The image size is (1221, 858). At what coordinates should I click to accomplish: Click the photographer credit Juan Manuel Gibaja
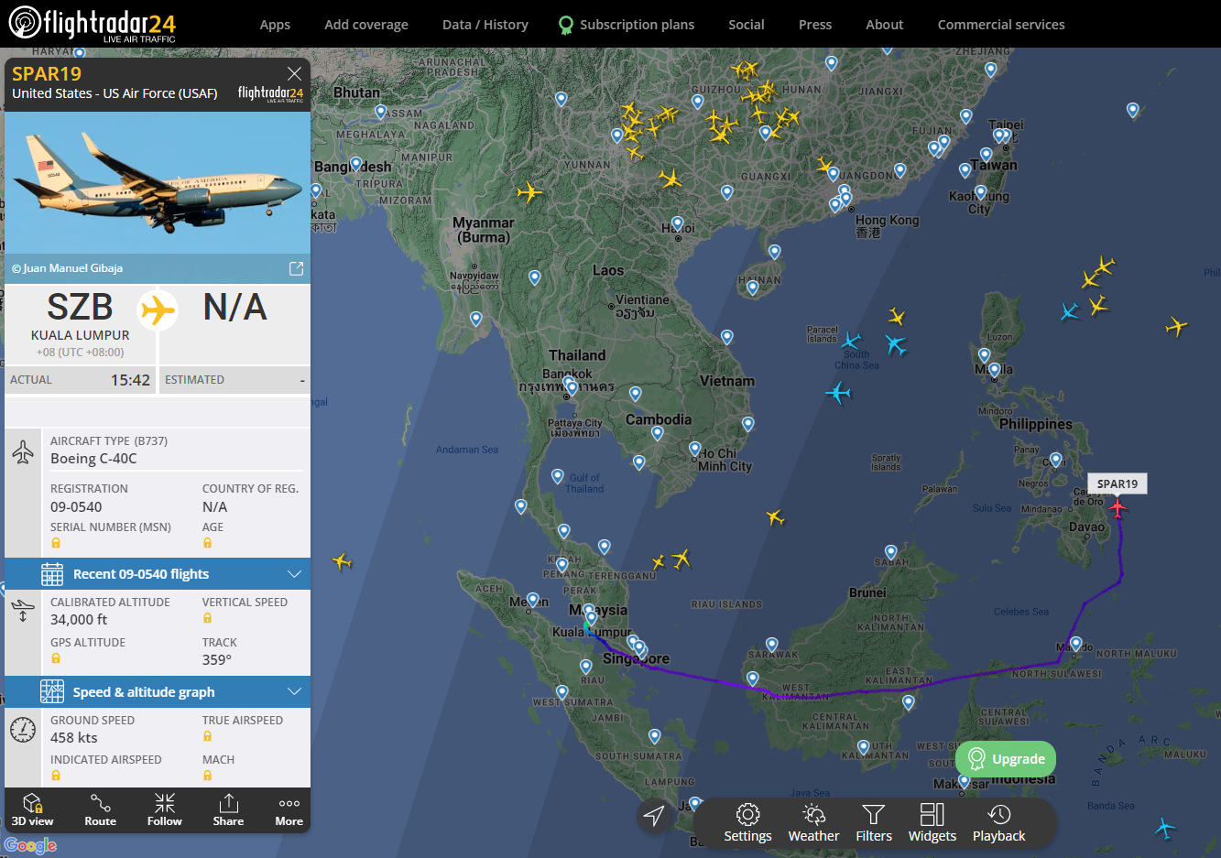coord(68,268)
